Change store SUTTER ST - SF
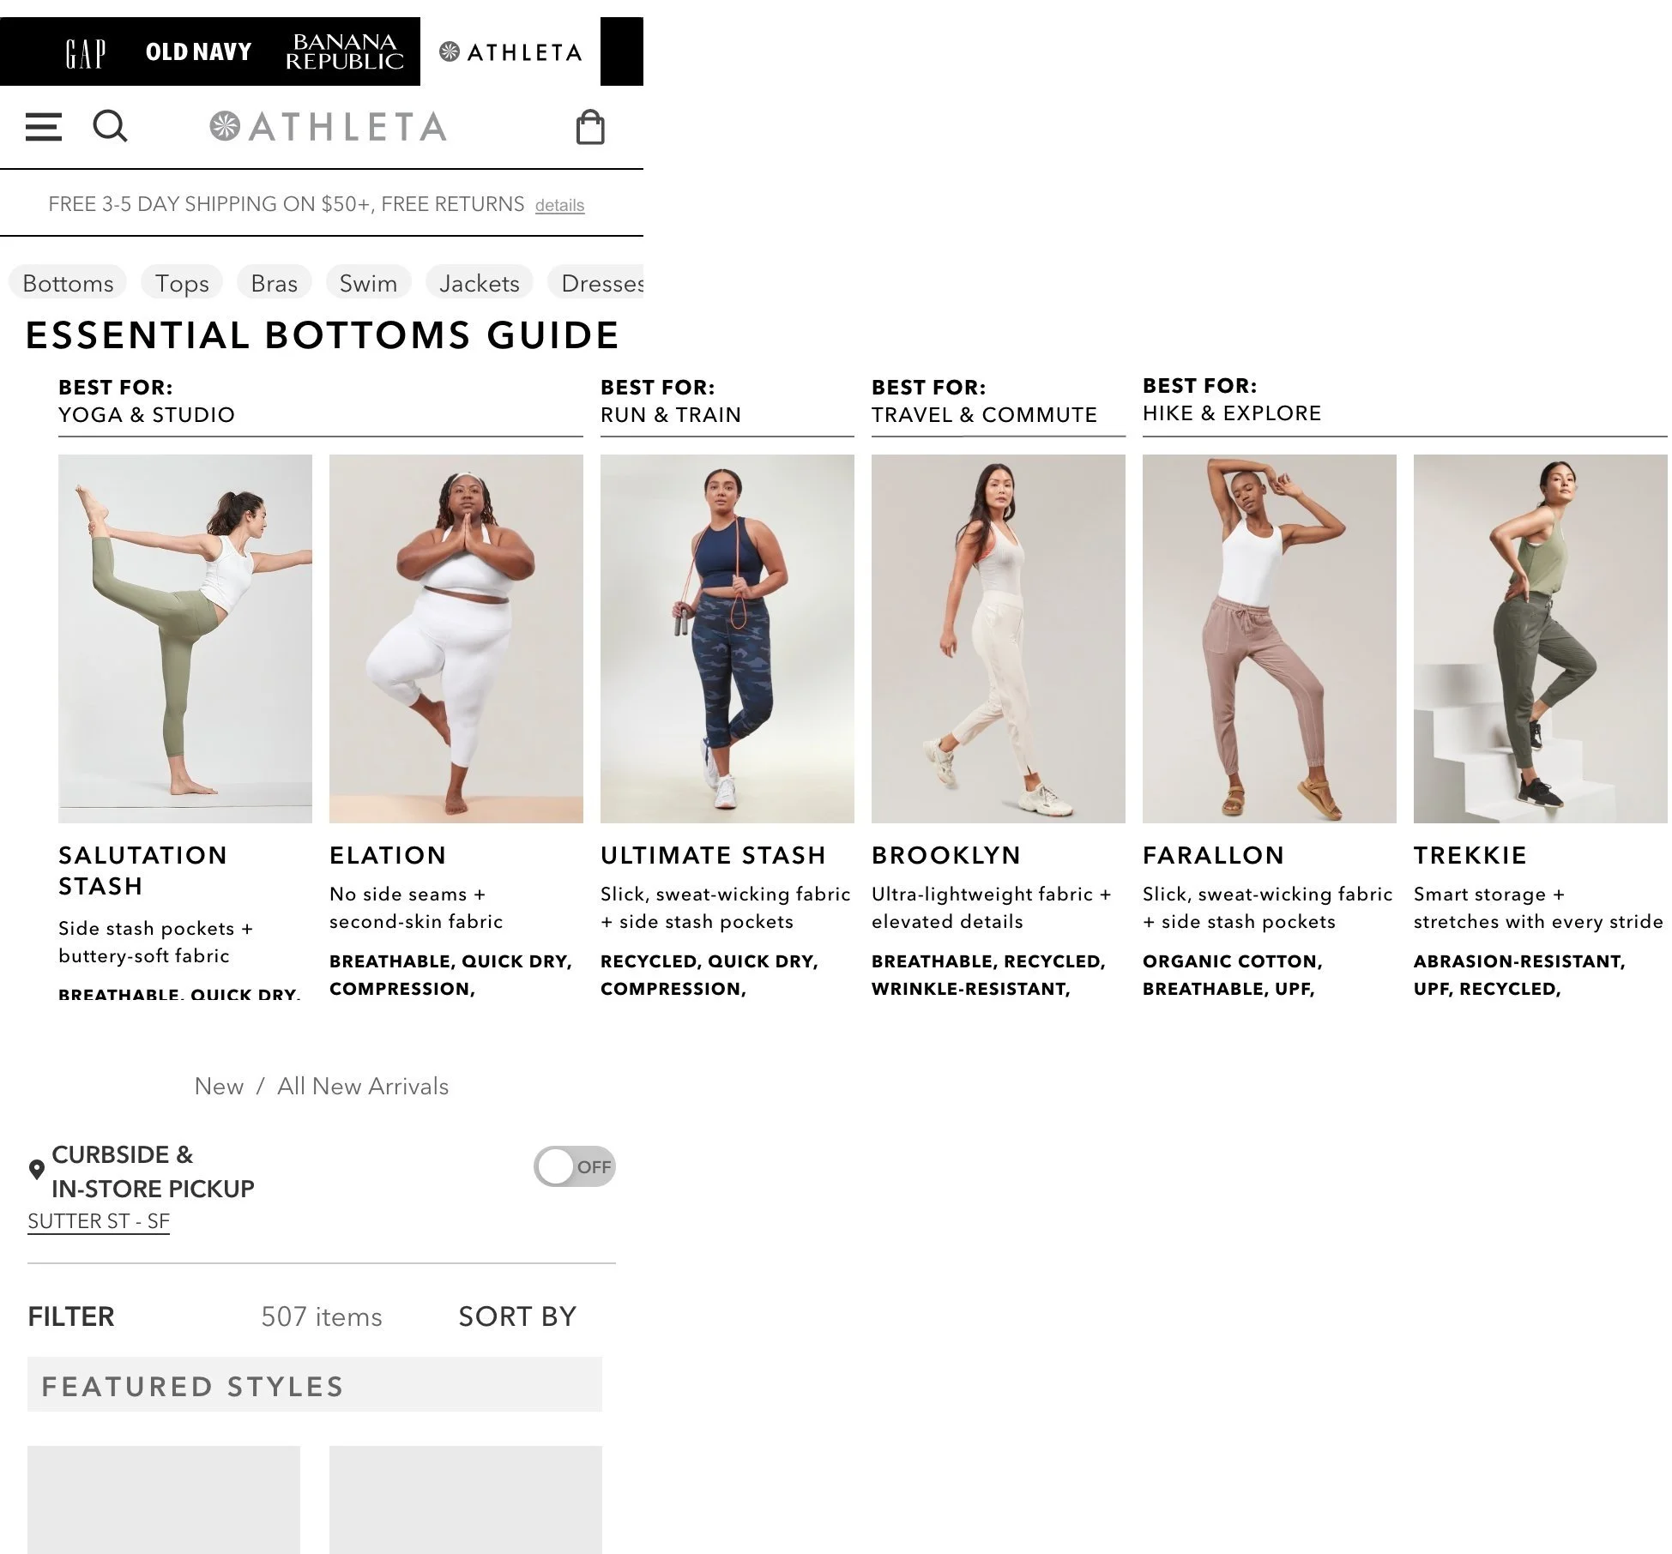This screenshot has width=1672, height=1554. click(99, 1221)
